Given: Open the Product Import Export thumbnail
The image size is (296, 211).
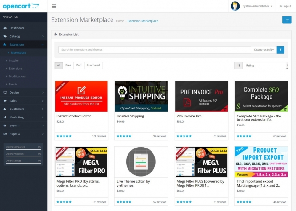Looking at the screenshot, I should tap(261, 162).
